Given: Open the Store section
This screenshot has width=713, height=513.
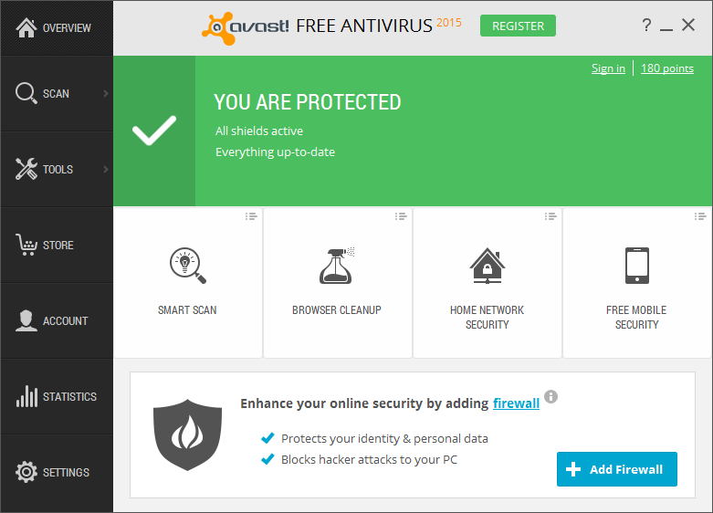Looking at the screenshot, I should (x=56, y=245).
